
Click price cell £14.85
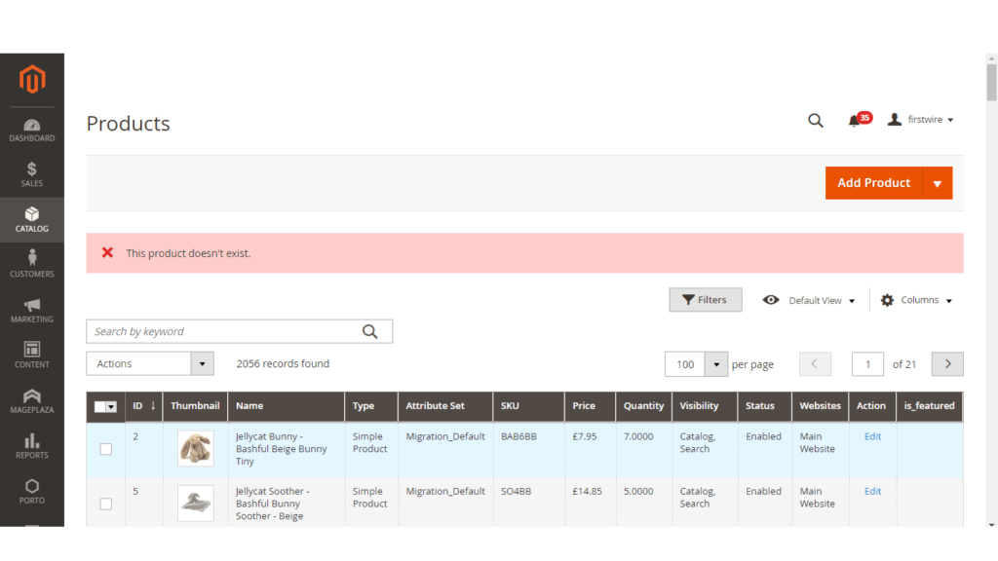[x=587, y=491]
